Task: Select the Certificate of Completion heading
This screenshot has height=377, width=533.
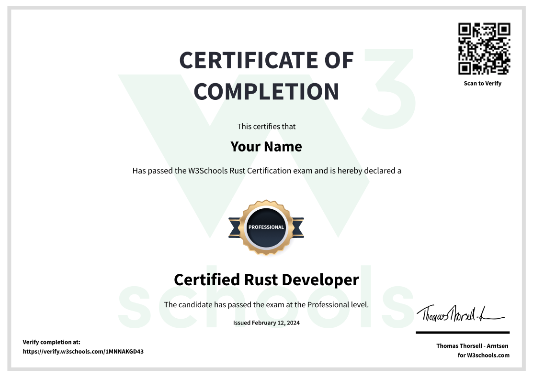Action: point(266,75)
